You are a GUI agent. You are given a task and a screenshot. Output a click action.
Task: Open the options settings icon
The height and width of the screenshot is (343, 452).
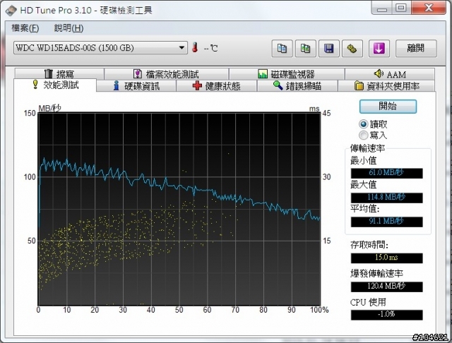[x=352, y=49]
